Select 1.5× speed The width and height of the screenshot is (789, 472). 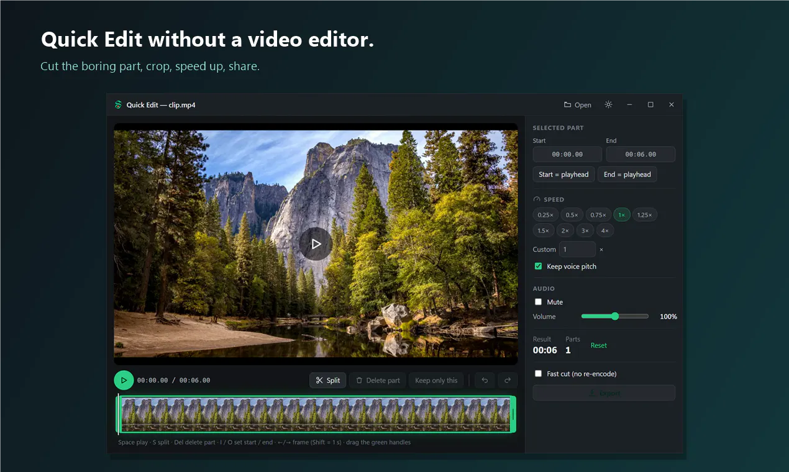coord(544,230)
